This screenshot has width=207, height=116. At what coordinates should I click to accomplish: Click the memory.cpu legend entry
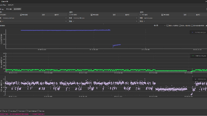click(200, 79)
